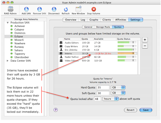This screenshot has width=161, height=123.
Task: Change the hours unit dropdown
Action: coord(110,99)
